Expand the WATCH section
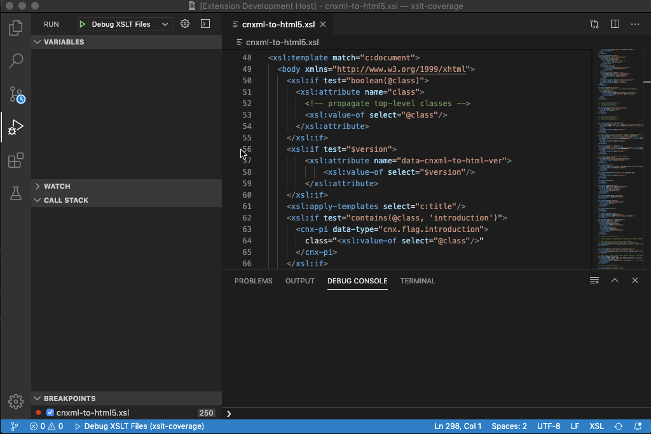Image resolution: width=651 pixels, height=434 pixels. point(38,186)
